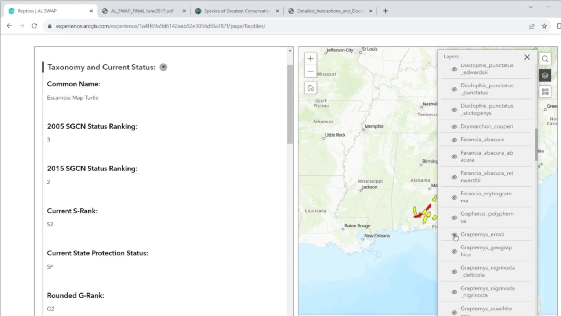Toggle the Gopherus_polyphemus eye icon

point(454,218)
